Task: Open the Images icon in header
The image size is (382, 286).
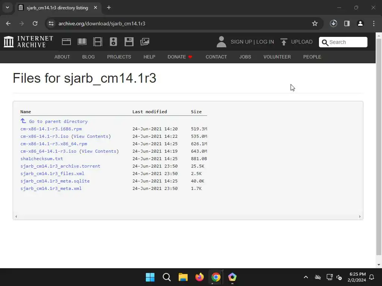Action: coord(145,42)
